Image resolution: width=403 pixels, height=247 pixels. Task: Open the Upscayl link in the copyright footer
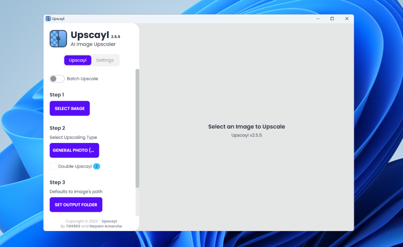[x=109, y=221]
